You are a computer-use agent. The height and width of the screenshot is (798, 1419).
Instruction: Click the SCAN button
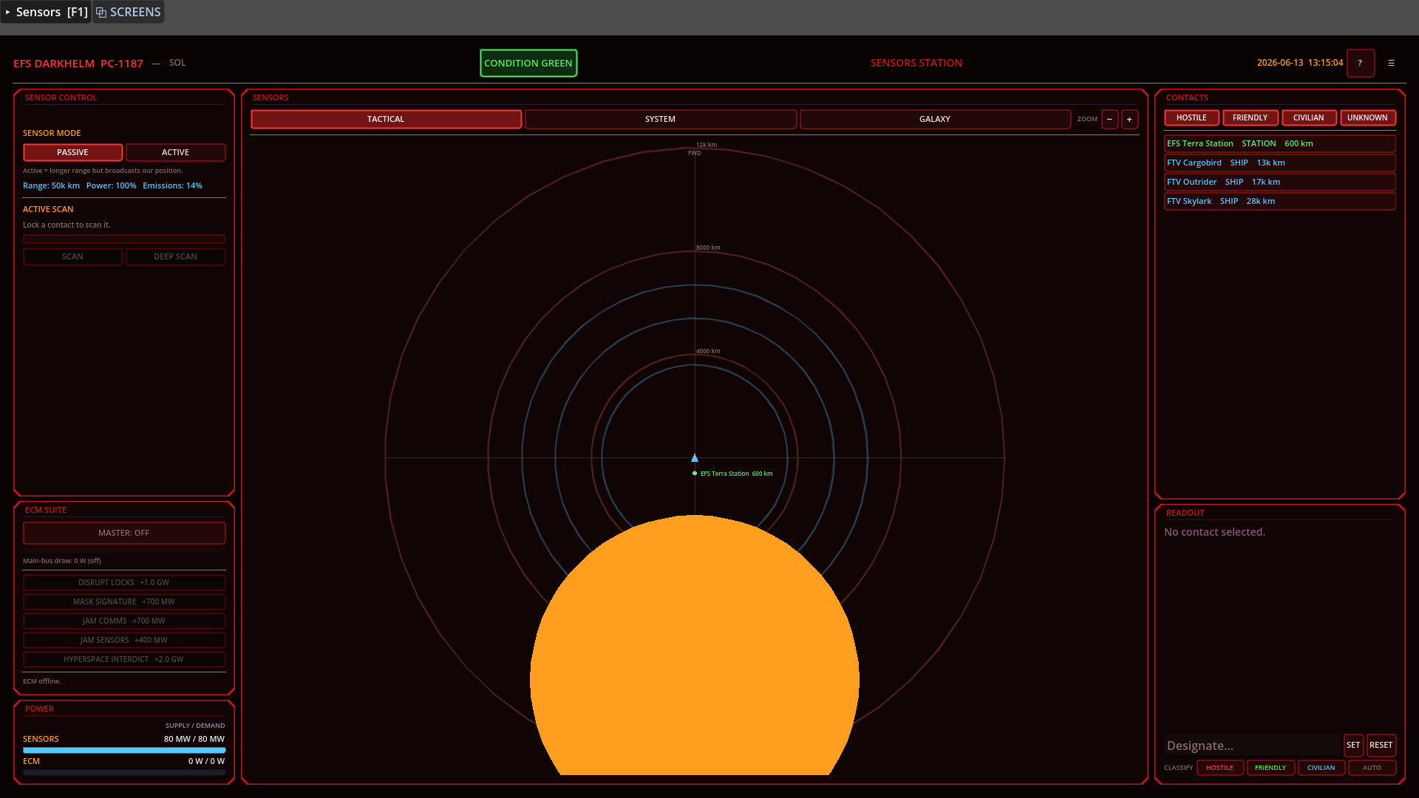72,256
